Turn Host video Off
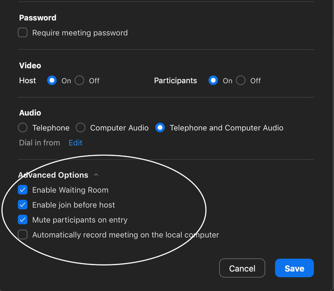Image resolution: width=334 pixels, height=291 pixels. 80,81
